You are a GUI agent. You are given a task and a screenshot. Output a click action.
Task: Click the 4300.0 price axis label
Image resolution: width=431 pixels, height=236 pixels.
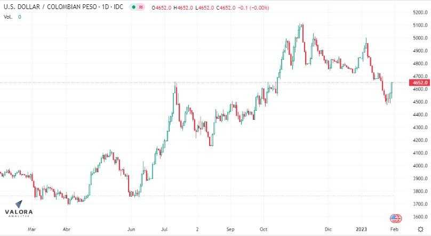coord(420,128)
